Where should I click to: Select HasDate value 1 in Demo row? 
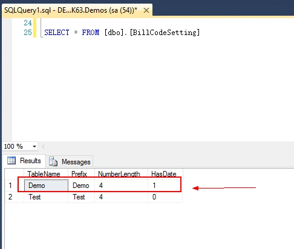pos(165,186)
